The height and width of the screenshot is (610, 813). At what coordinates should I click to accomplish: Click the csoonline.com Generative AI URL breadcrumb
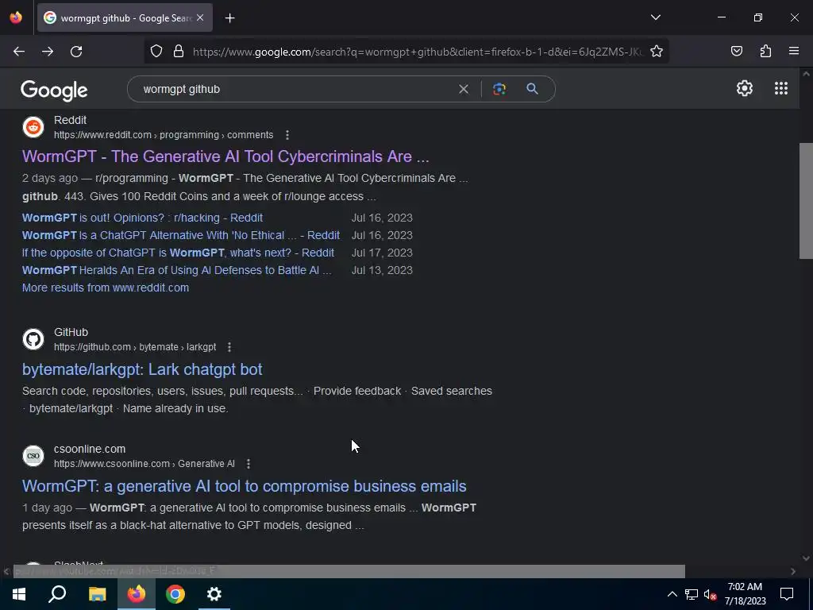pos(144,464)
